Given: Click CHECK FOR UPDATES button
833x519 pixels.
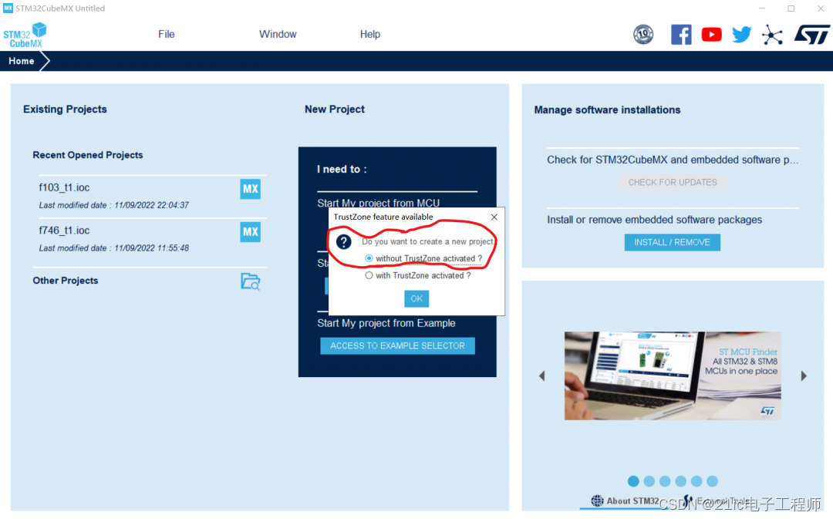Looking at the screenshot, I should [x=673, y=182].
